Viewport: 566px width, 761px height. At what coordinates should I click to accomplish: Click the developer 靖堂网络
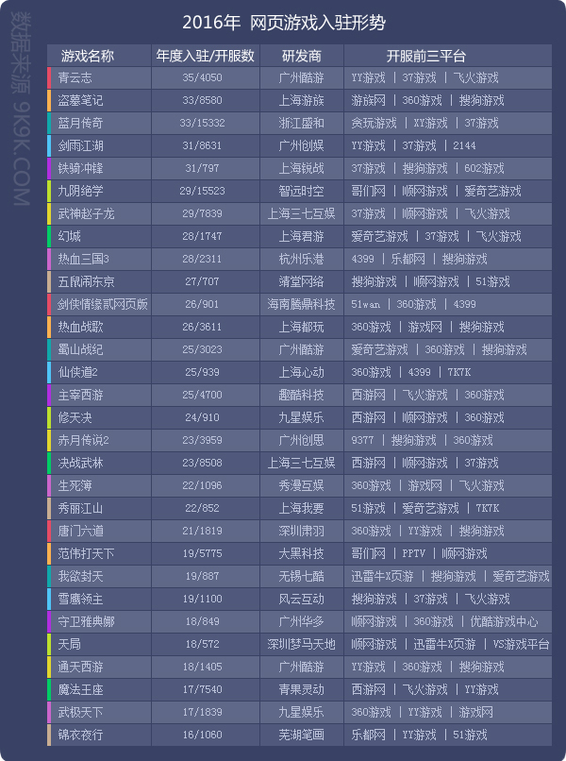click(x=301, y=281)
